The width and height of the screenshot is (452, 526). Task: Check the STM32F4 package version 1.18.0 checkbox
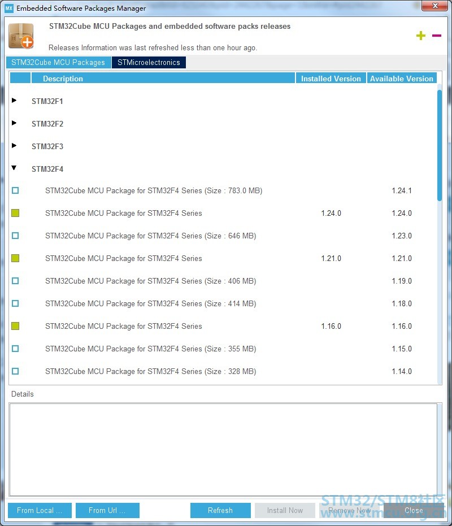point(15,303)
